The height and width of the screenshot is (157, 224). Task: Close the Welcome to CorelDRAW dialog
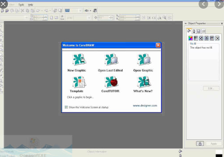[158, 45]
